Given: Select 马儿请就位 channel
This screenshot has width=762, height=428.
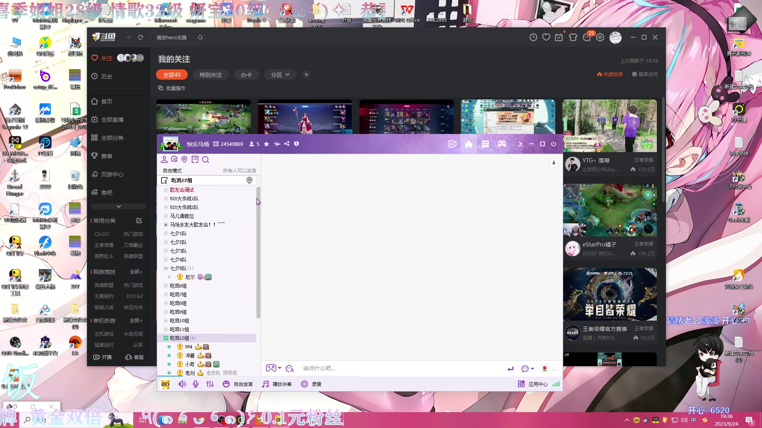Looking at the screenshot, I should click(182, 216).
